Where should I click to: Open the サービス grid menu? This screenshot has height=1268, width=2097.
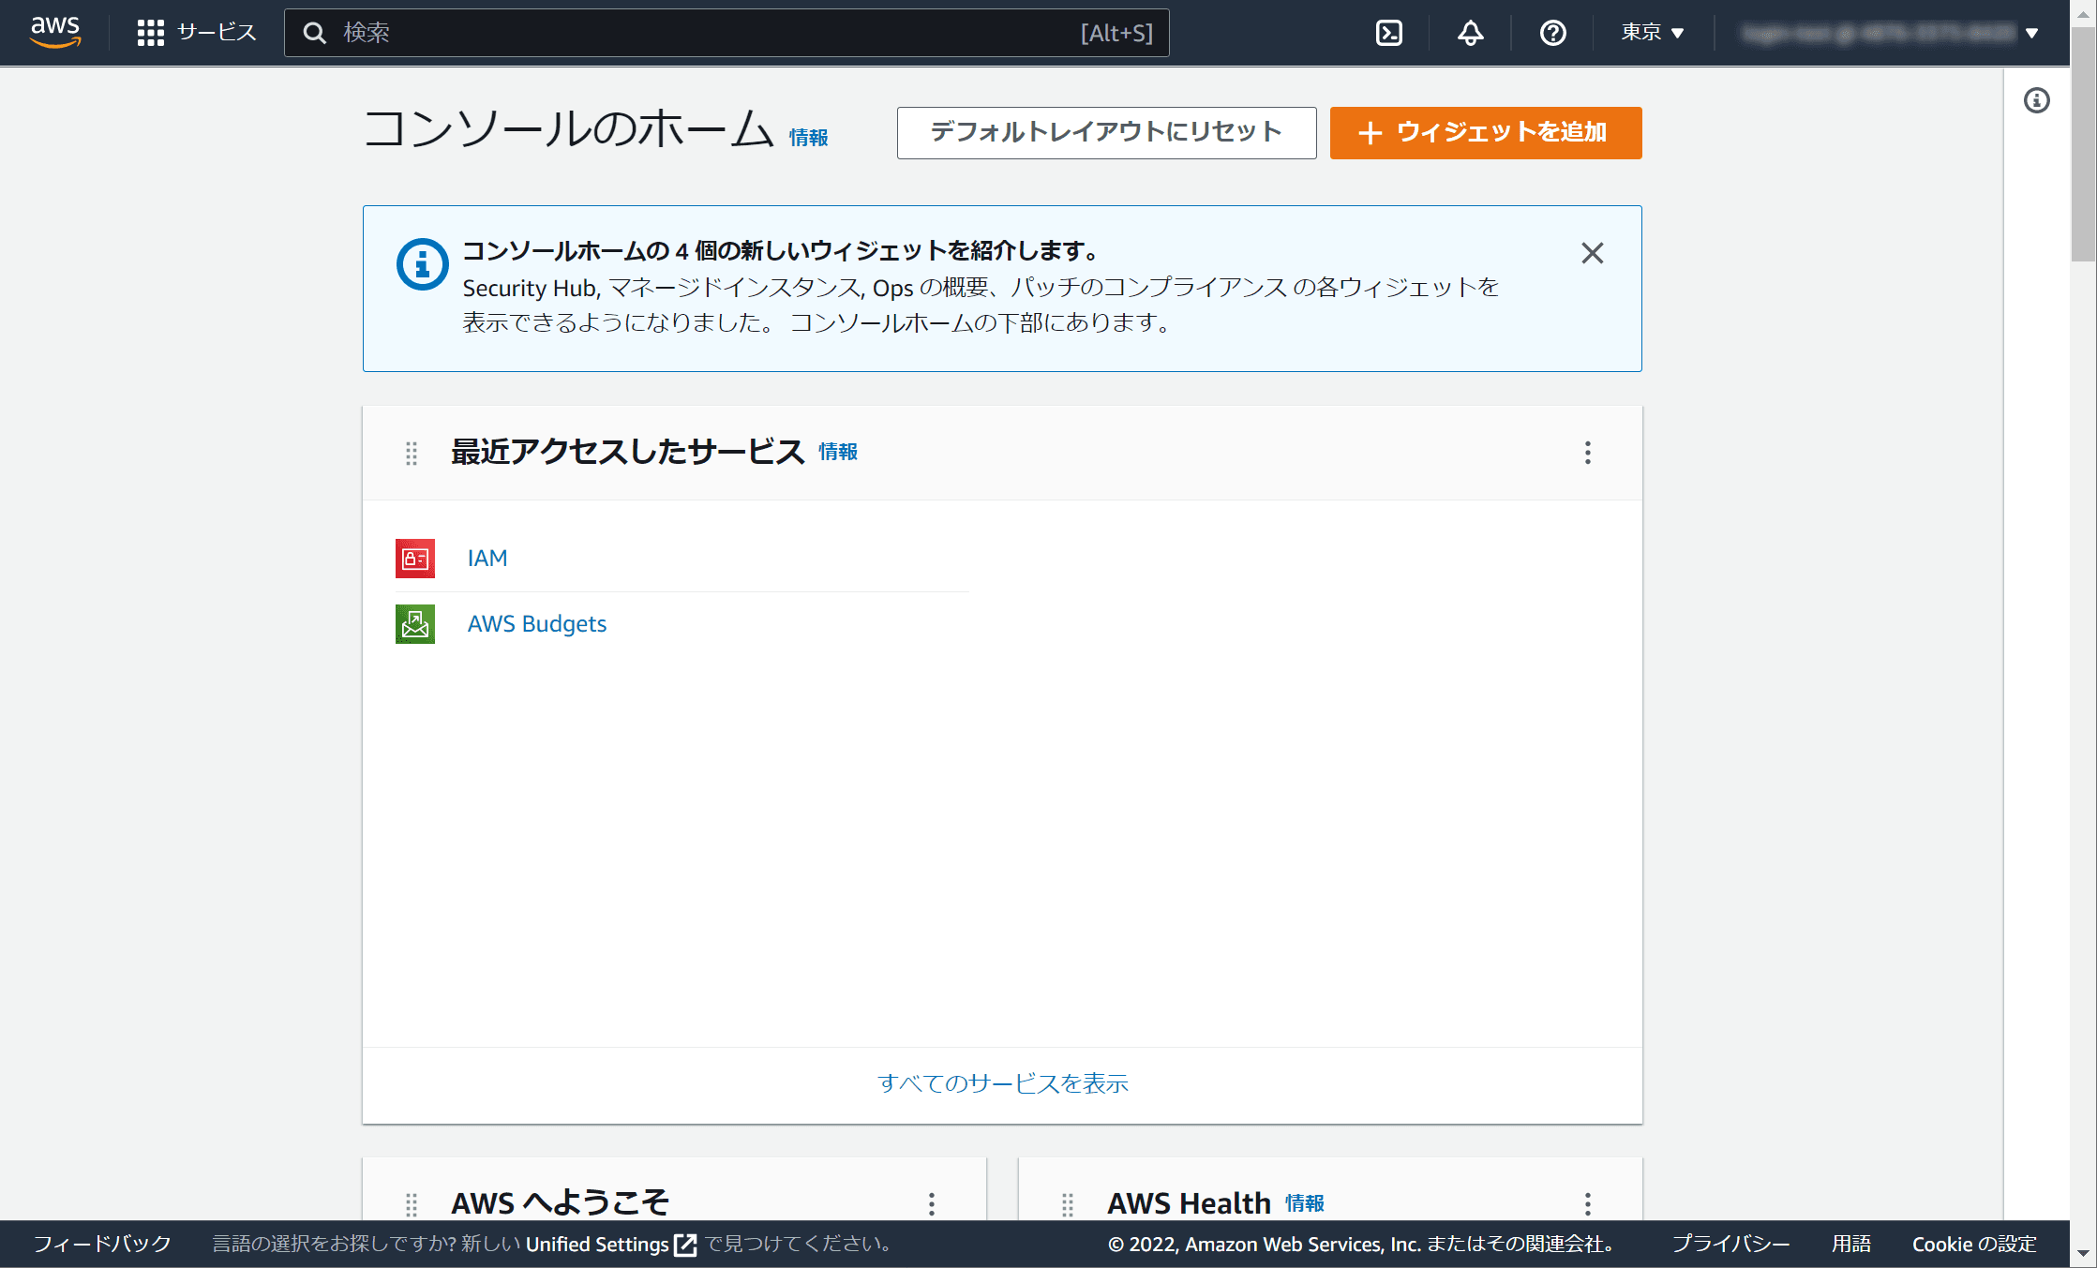click(196, 33)
